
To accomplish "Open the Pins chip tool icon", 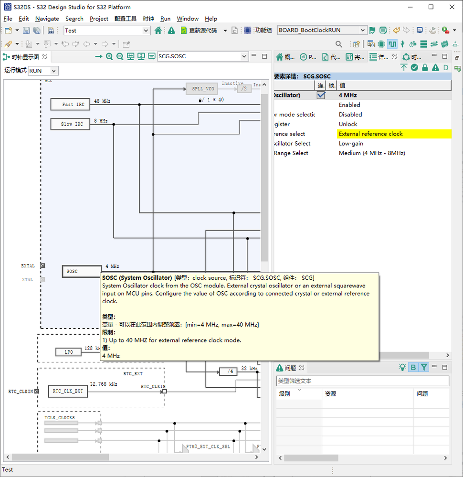I will coord(381,44).
